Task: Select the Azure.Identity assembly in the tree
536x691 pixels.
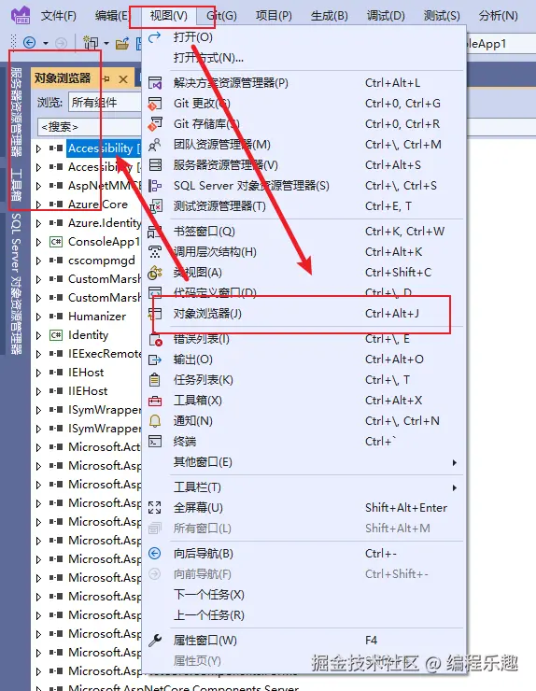Action: (x=105, y=223)
